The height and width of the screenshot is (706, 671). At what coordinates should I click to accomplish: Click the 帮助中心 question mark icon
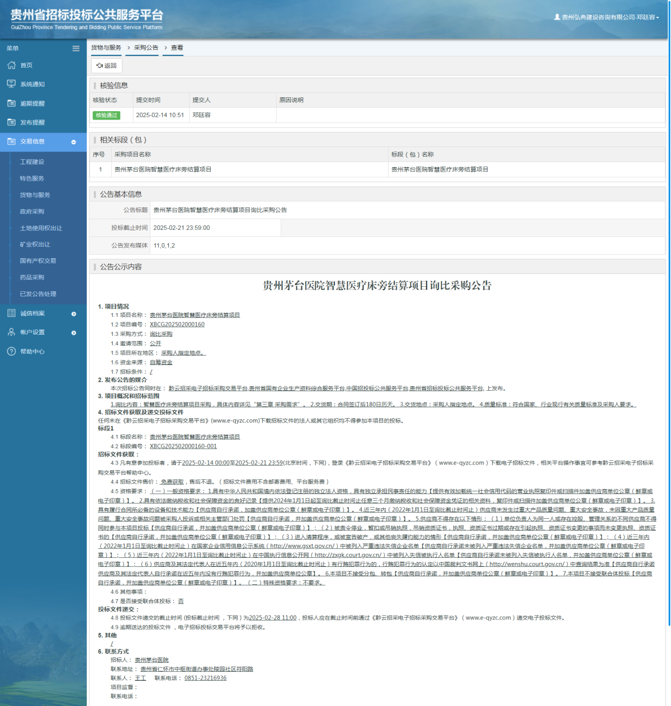11,352
